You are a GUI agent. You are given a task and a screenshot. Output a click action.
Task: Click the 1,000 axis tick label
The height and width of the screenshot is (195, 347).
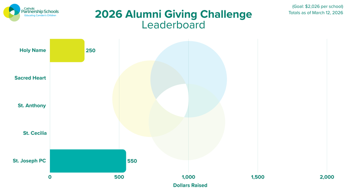click(188, 177)
